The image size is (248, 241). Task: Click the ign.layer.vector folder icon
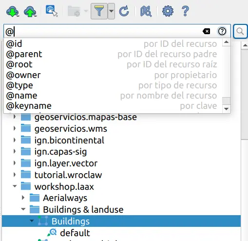pos(26,163)
